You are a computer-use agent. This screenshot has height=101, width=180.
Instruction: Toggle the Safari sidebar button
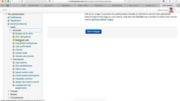pos(22,1)
